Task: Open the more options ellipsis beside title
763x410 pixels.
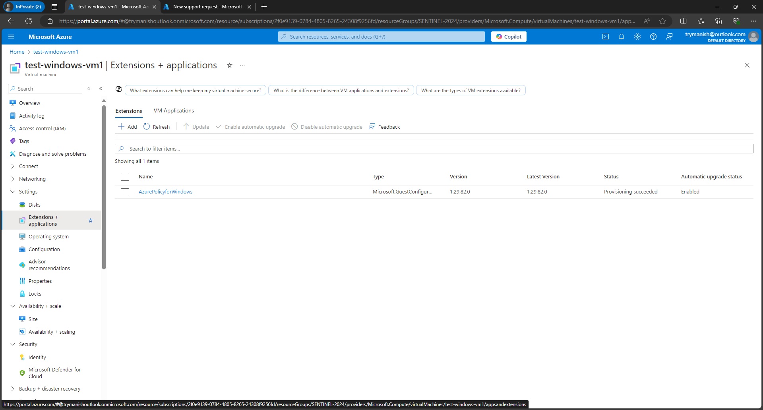Action: pos(242,66)
